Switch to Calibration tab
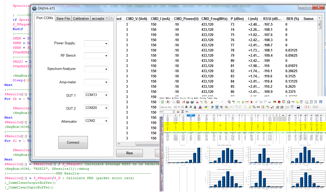This screenshot has width=326, height=192. (x=81, y=18)
